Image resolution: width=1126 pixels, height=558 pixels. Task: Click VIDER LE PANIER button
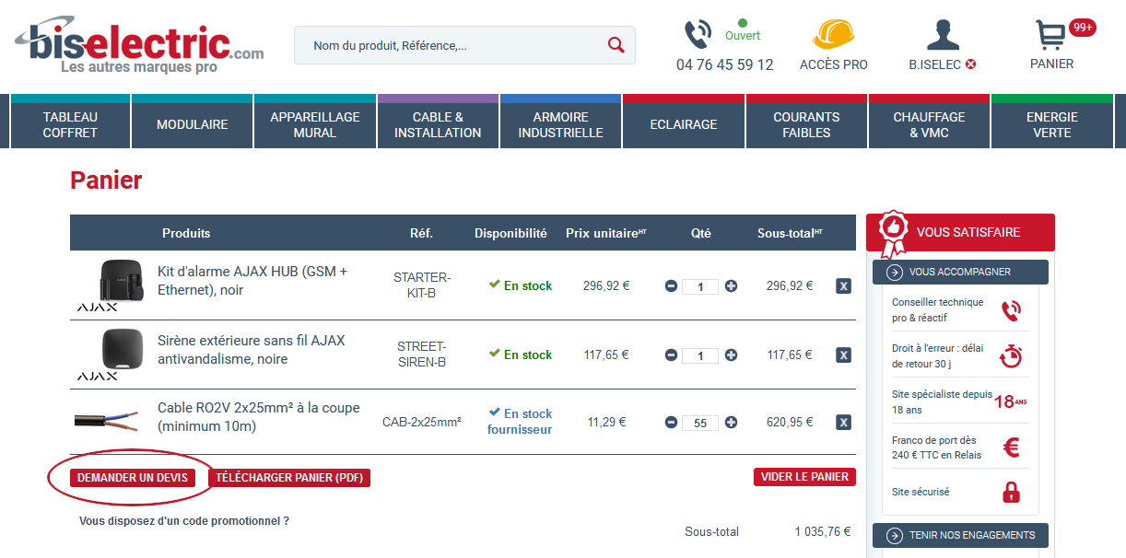(804, 477)
